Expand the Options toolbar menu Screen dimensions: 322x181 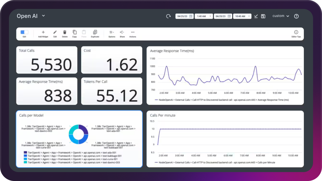point(112,33)
